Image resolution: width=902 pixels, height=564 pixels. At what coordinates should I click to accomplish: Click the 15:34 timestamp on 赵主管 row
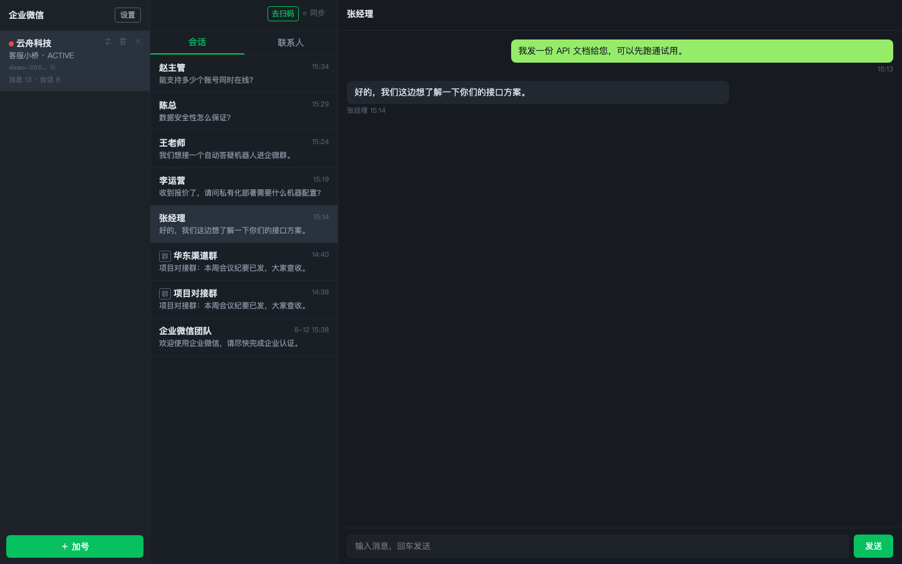[x=320, y=66]
